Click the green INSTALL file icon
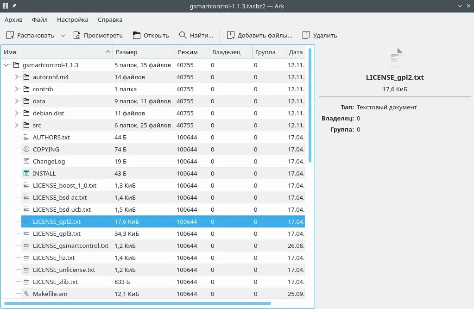This screenshot has width=474, height=309. pos(26,173)
